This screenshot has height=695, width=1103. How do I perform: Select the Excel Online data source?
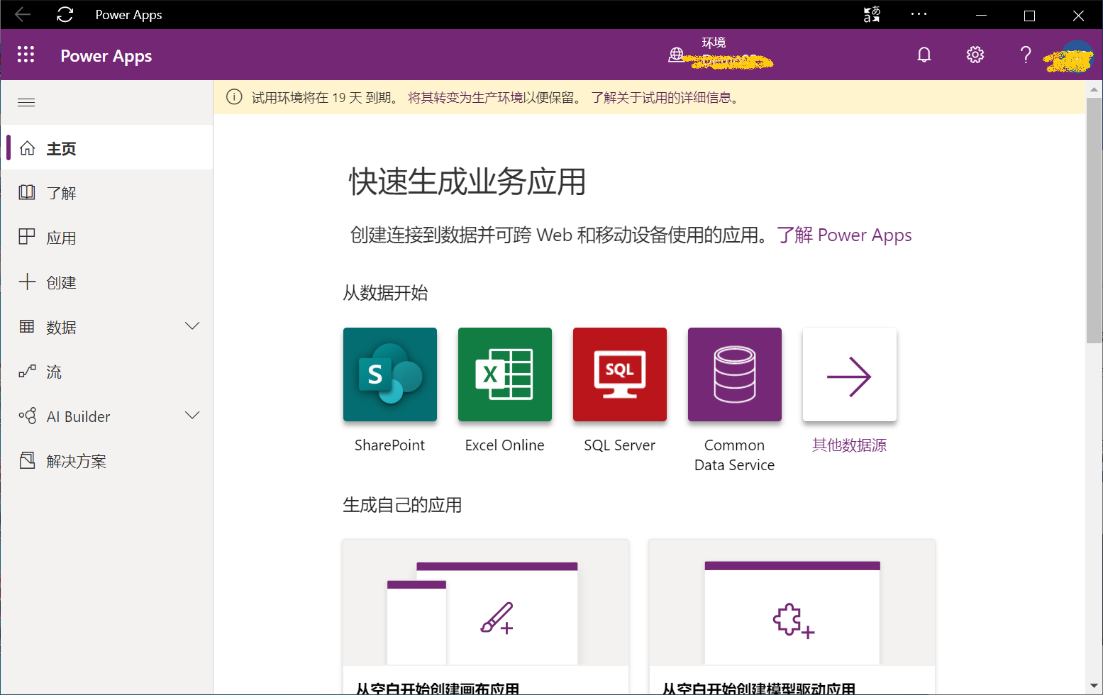click(x=504, y=374)
